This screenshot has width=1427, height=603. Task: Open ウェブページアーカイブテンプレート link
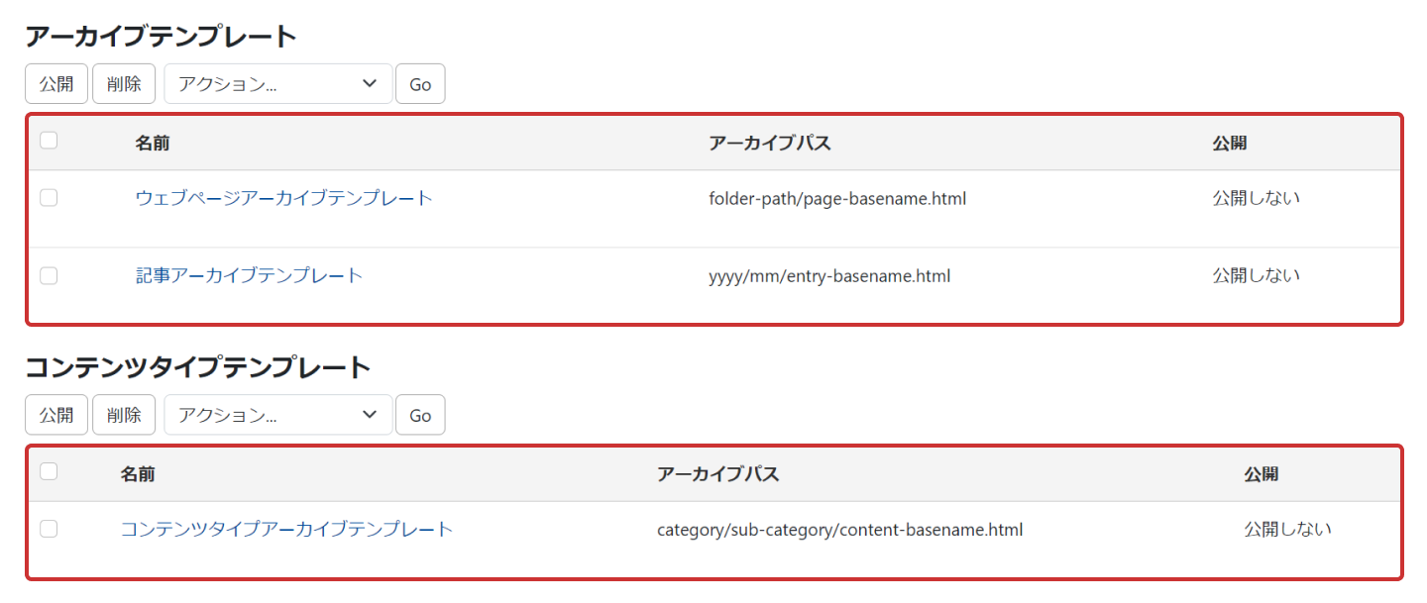point(283,198)
